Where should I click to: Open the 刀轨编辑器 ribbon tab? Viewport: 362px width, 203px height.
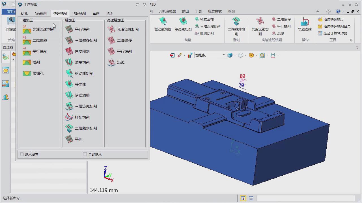(x=167, y=12)
